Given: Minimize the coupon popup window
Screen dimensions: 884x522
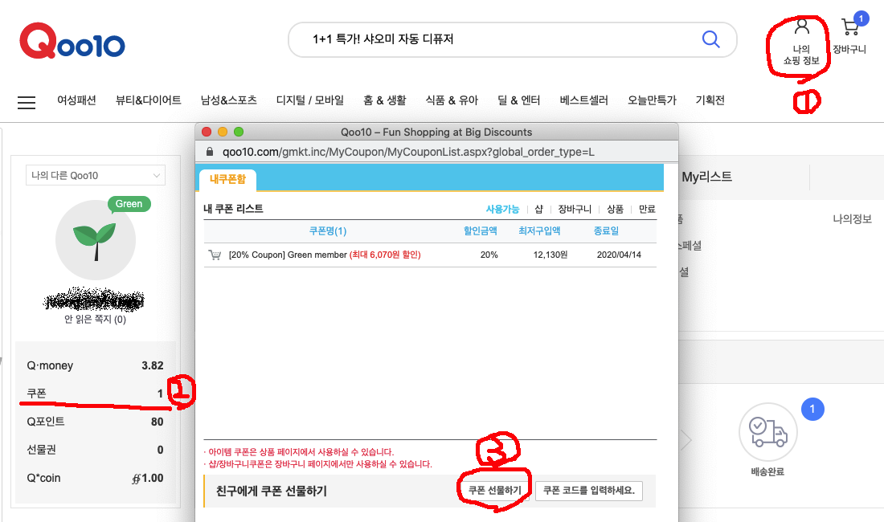Looking at the screenshot, I should point(223,132).
